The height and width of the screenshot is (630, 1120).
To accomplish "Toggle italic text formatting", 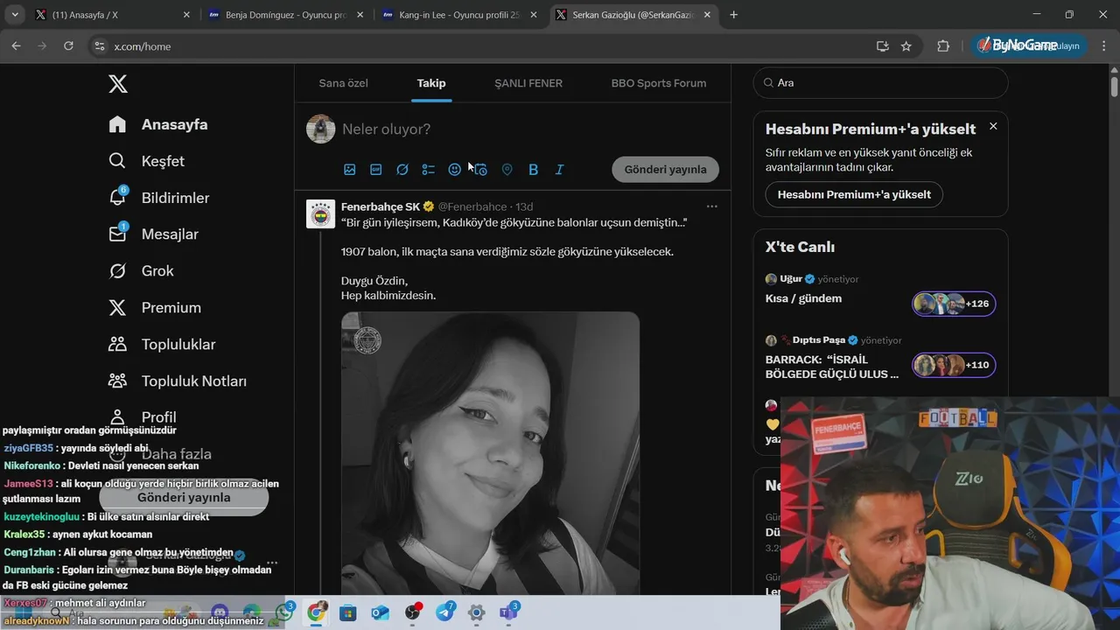I will 559,170.
